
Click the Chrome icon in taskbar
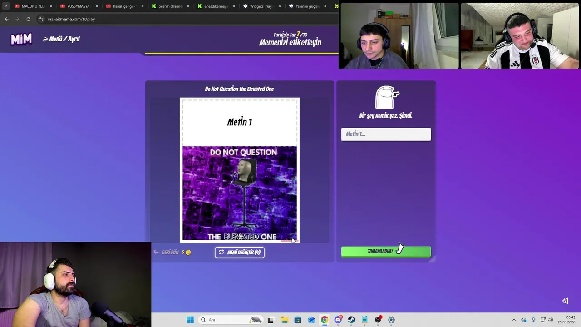click(x=325, y=320)
